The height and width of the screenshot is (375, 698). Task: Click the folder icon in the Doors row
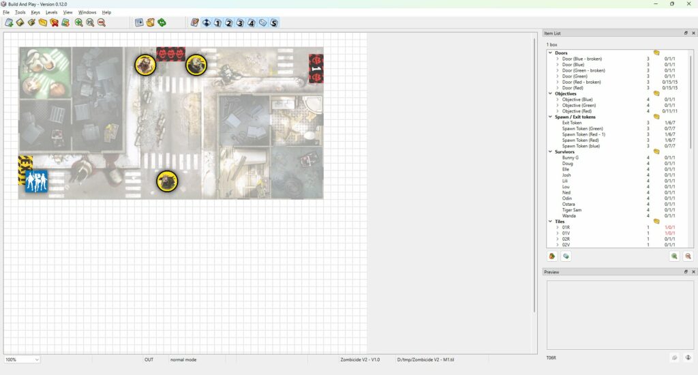tap(656, 52)
